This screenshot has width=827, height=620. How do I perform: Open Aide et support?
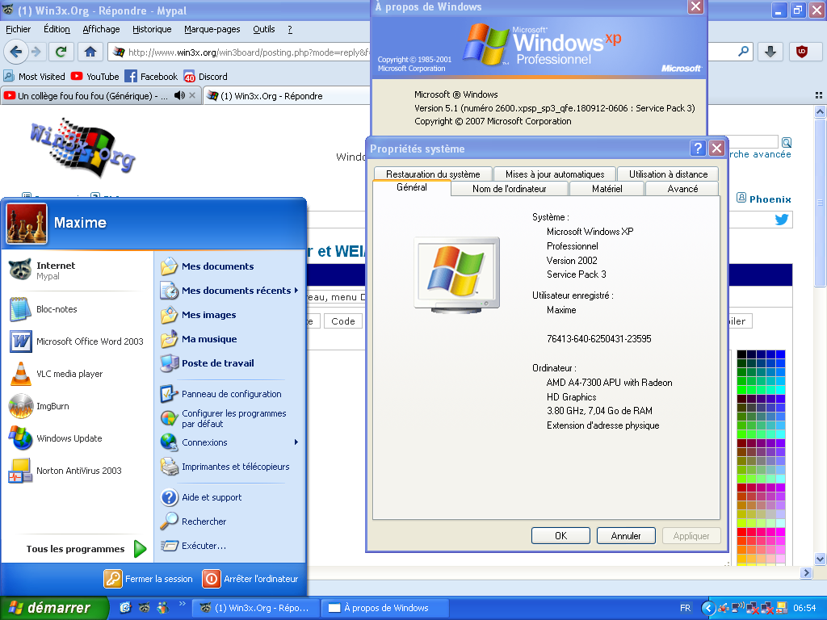pyautogui.click(x=230, y=497)
